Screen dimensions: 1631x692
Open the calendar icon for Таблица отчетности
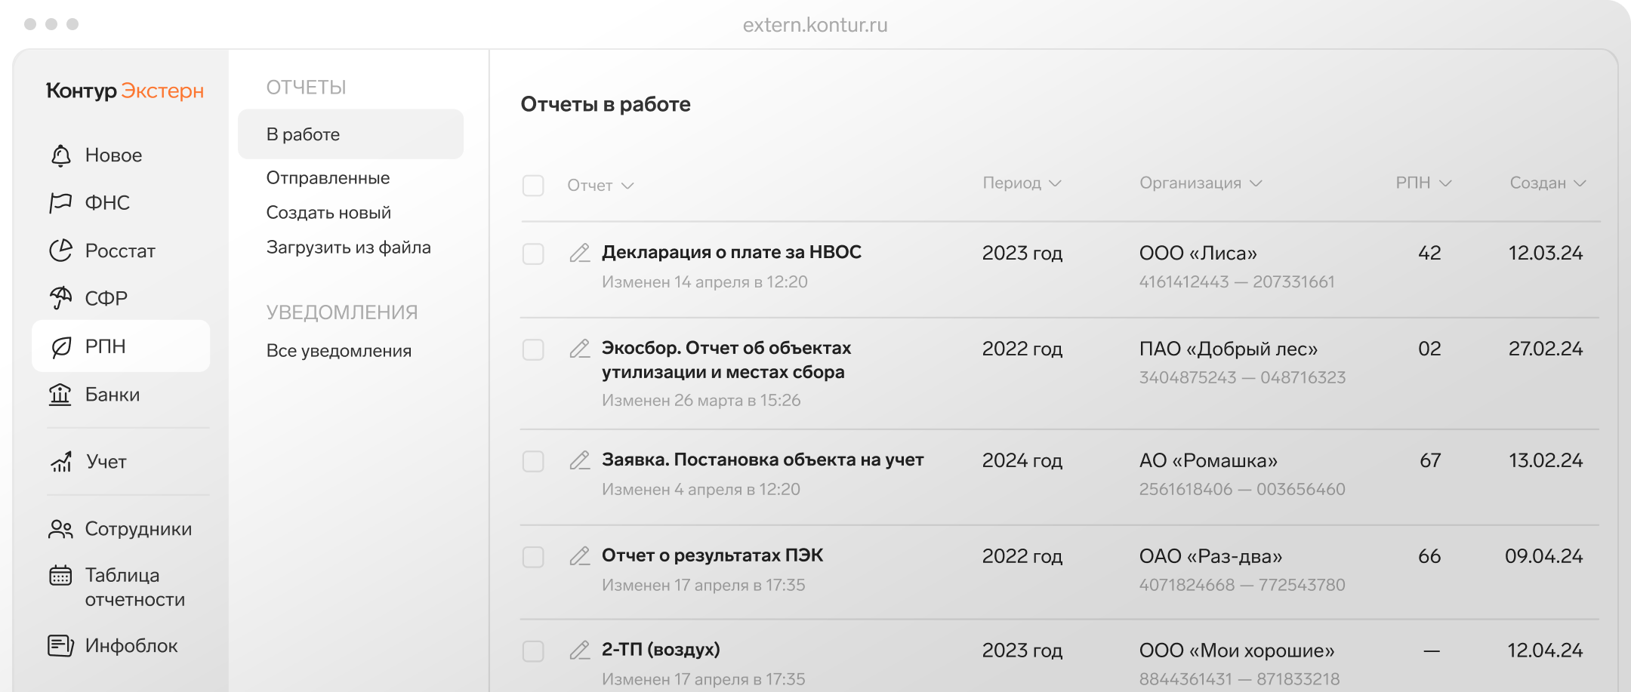60,576
